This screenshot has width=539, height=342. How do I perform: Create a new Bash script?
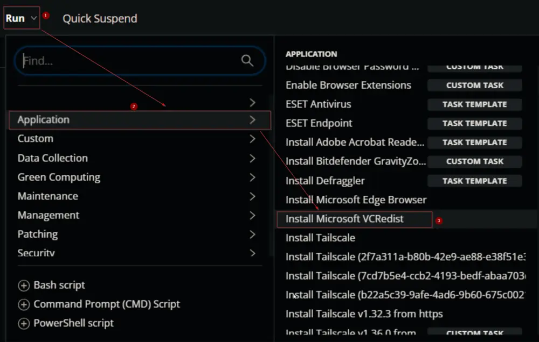pos(59,285)
